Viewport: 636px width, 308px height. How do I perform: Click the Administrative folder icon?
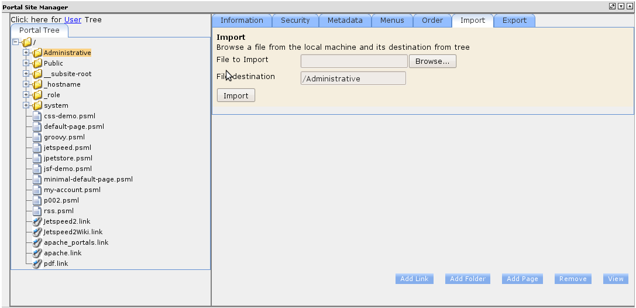click(37, 53)
